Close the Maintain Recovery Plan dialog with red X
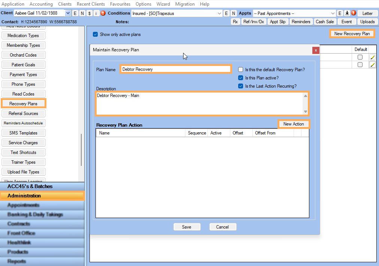The width and height of the screenshot is (379, 266). 316,50
